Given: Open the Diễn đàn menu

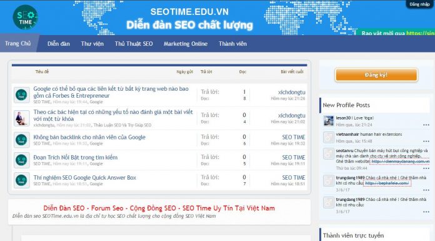Looking at the screenshot, I should (x=59, y=44).
